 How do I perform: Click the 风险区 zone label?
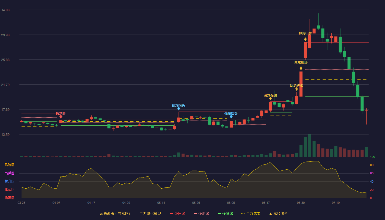coord(9,165)
